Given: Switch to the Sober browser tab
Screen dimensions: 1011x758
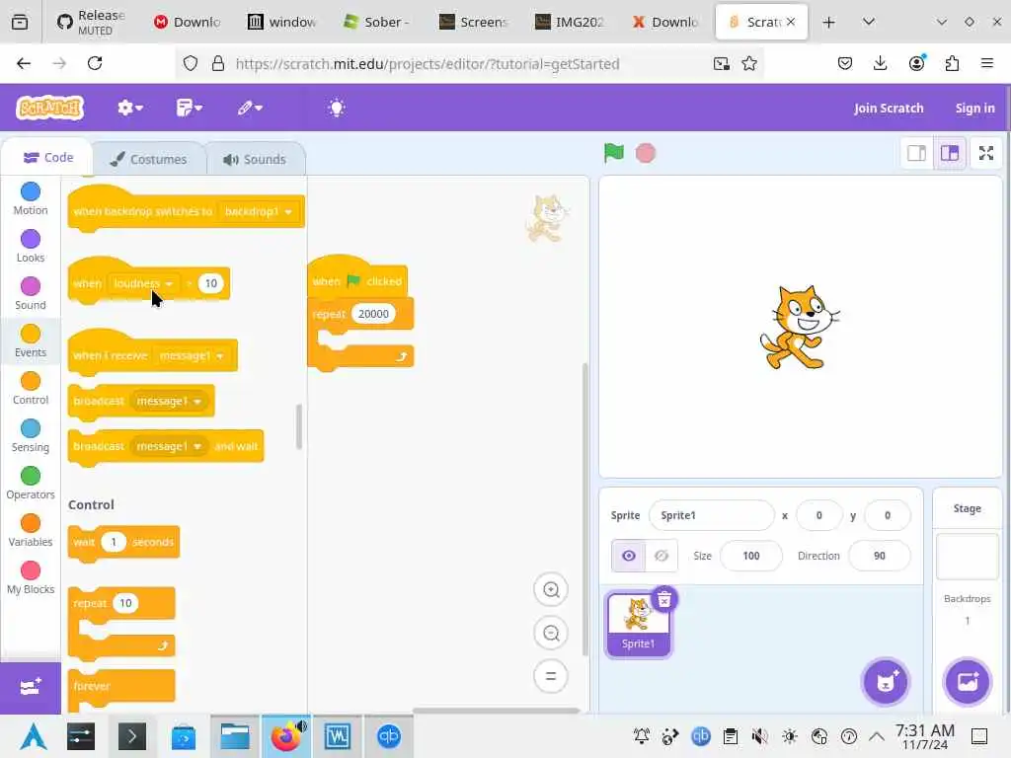Looking at the screenshot, I should 378,22.
